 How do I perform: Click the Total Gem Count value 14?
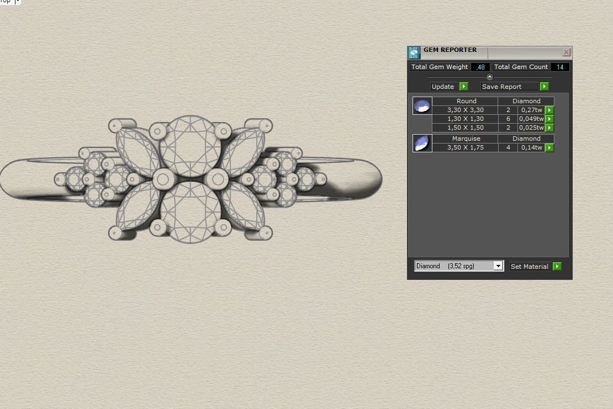pos(560,67)
